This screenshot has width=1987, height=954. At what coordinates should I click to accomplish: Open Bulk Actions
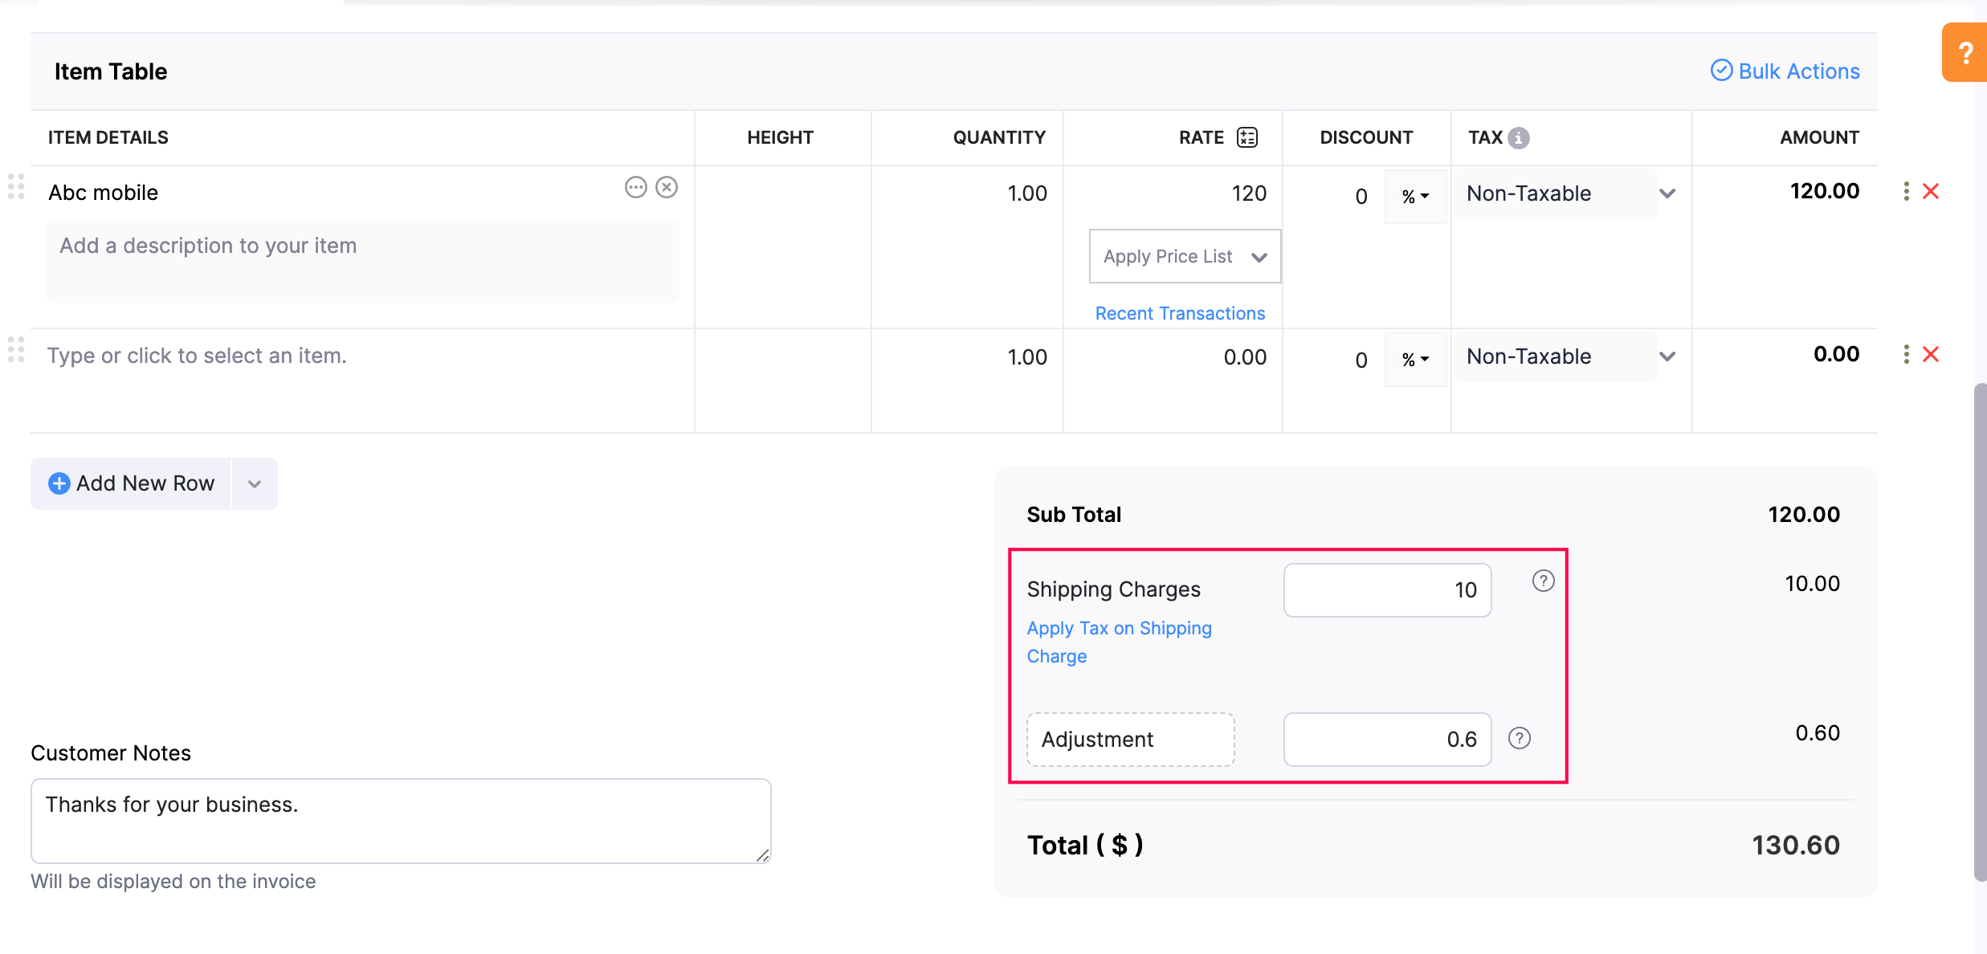tap(1785, 71)
